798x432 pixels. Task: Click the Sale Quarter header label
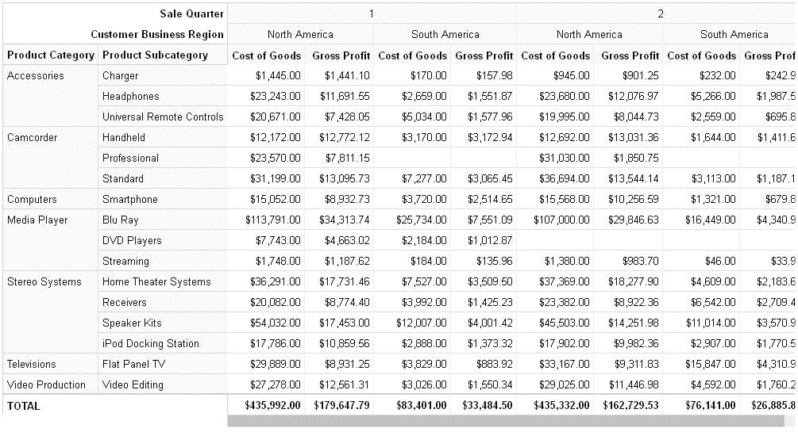click(x=191, y=13)
